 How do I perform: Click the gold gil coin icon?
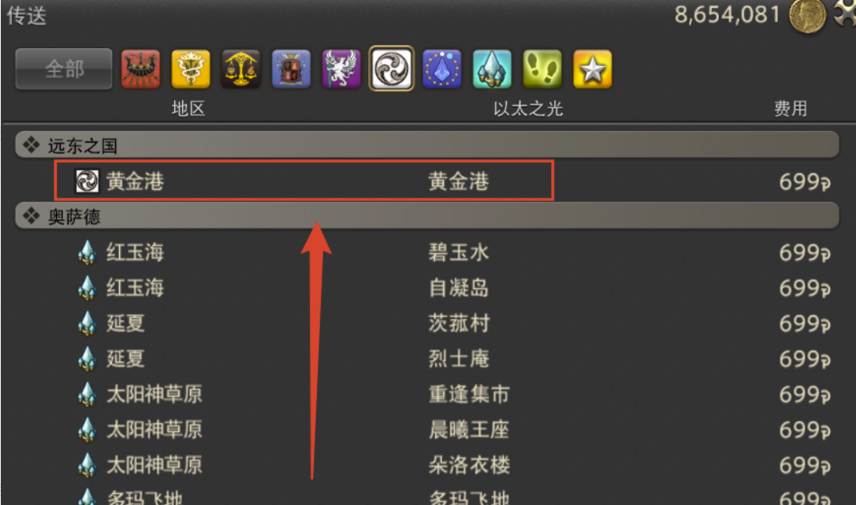(807, 15)
